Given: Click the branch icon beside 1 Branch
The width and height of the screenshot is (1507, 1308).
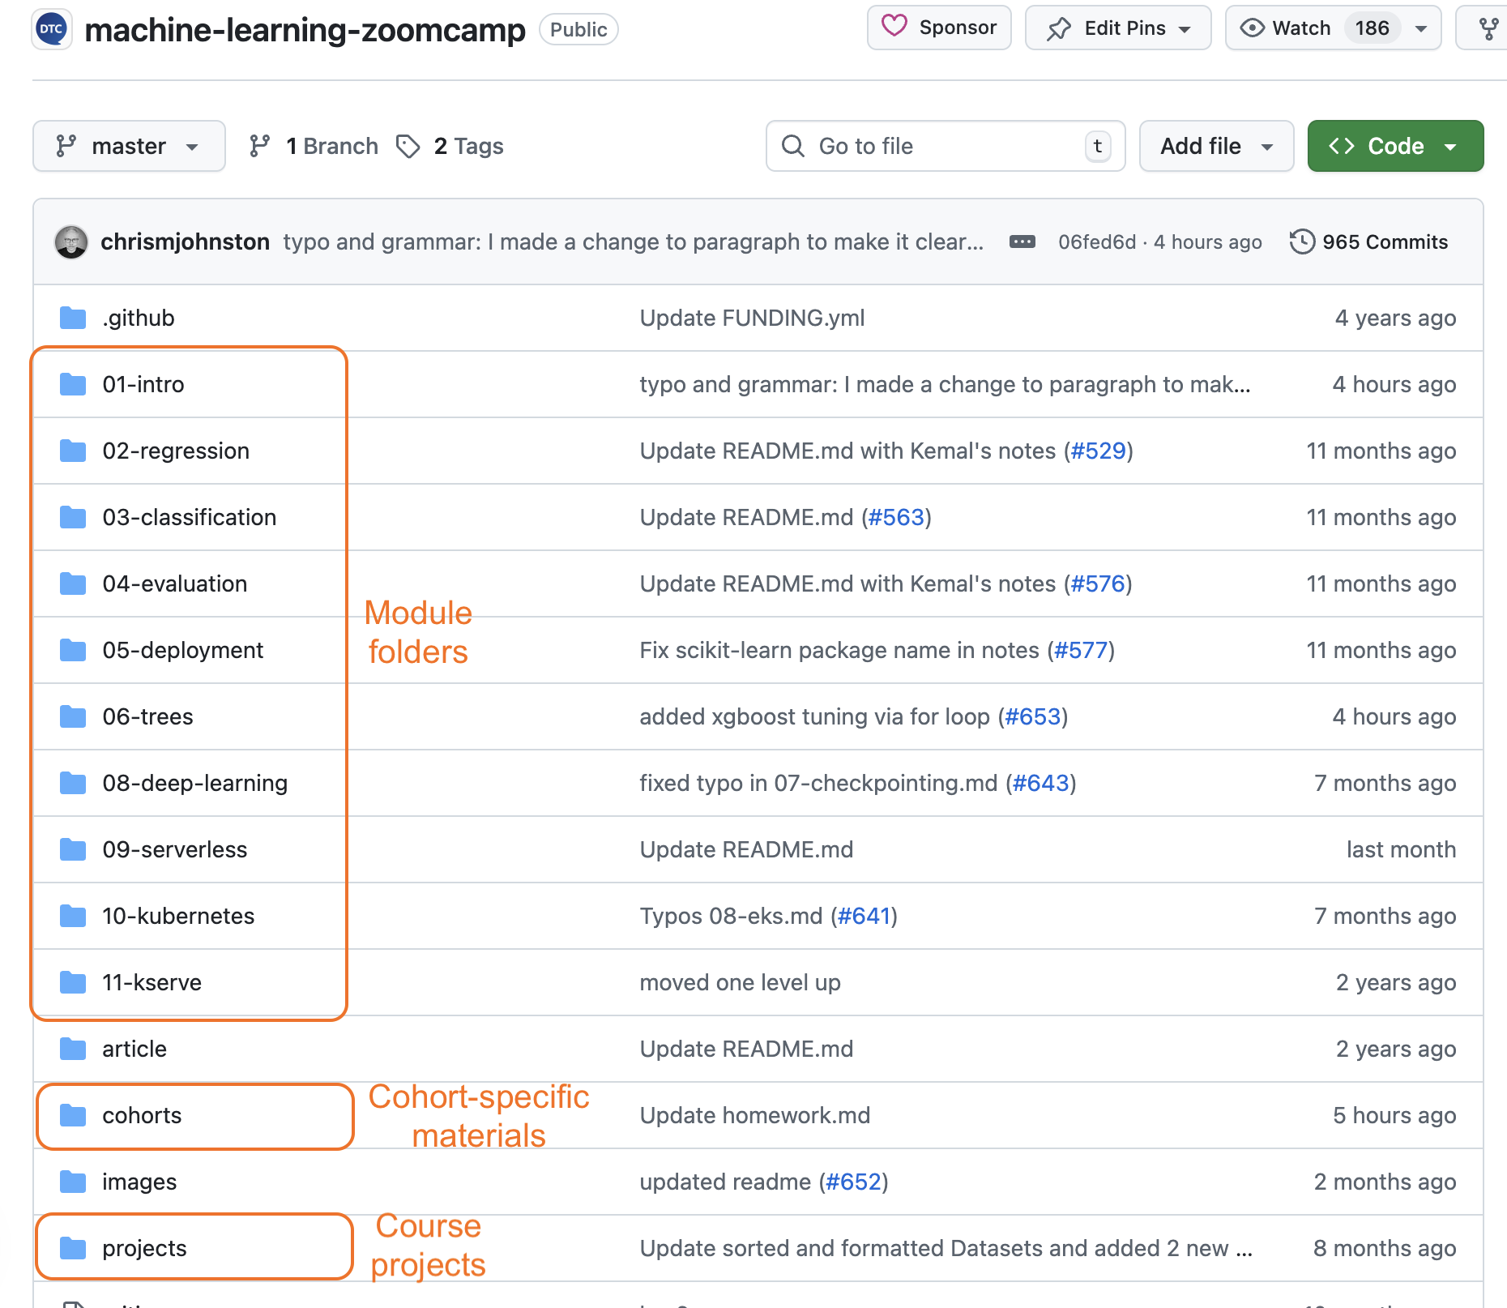Looking at the screenshot, I should click(259, 147).
